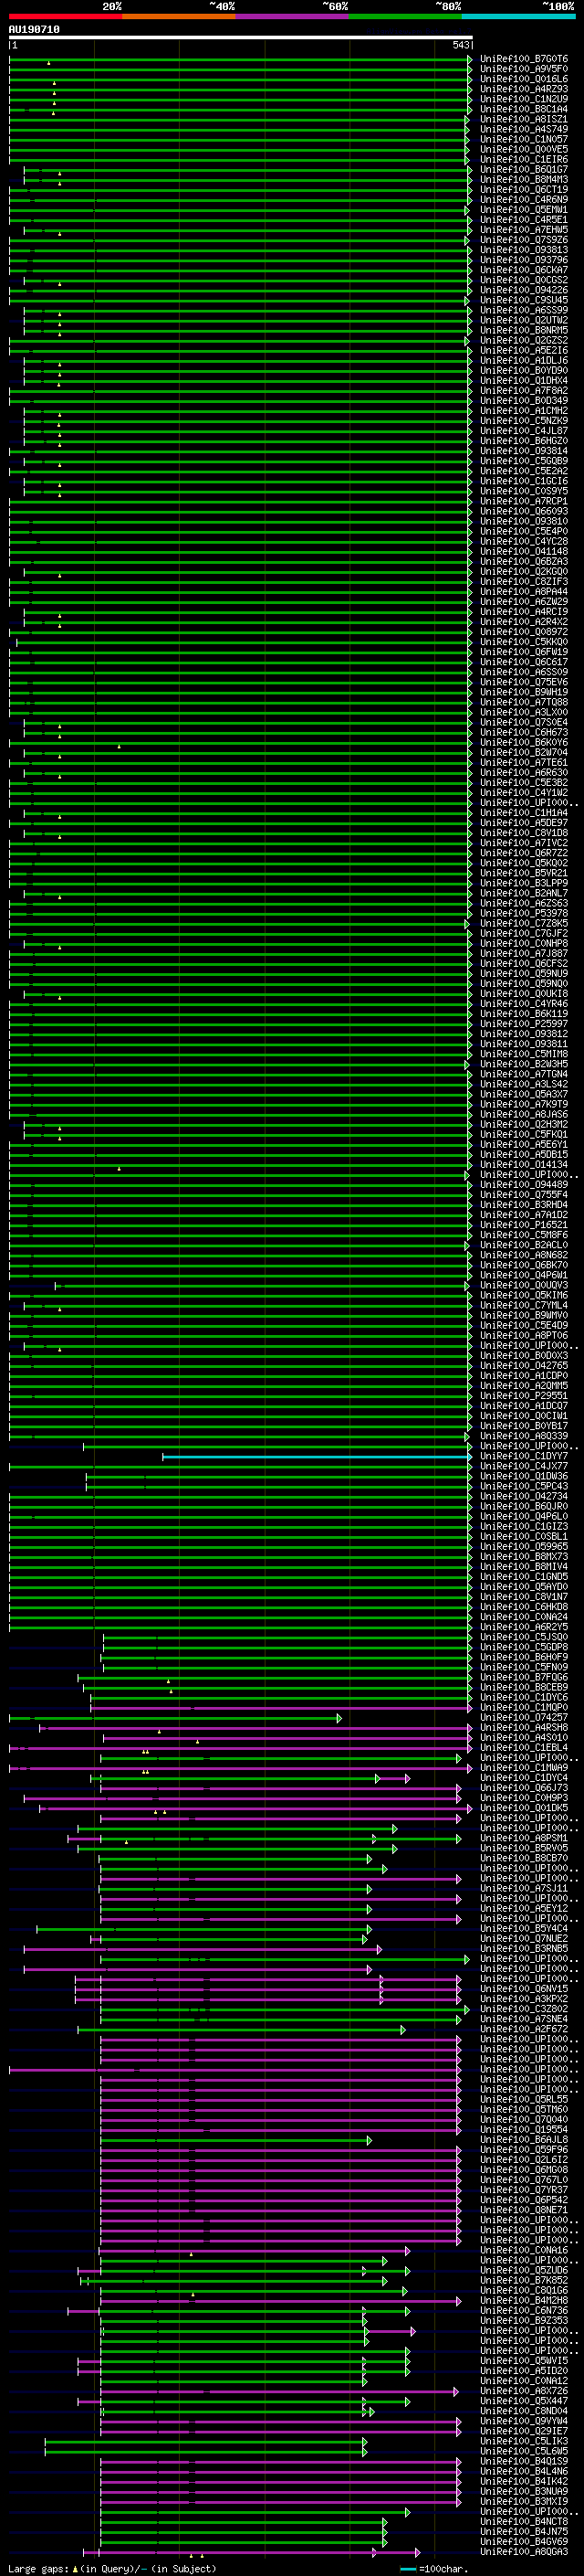Select label UniRef100_Q2UTW2

pos(524,320)
